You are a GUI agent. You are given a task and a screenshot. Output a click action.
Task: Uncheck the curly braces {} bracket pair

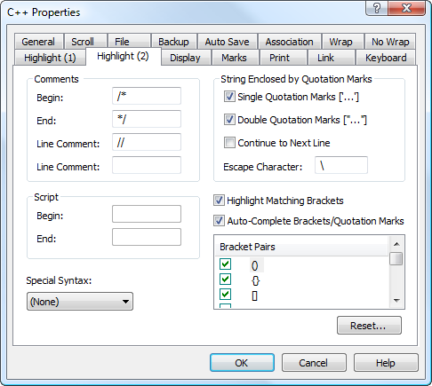(225, 279)
